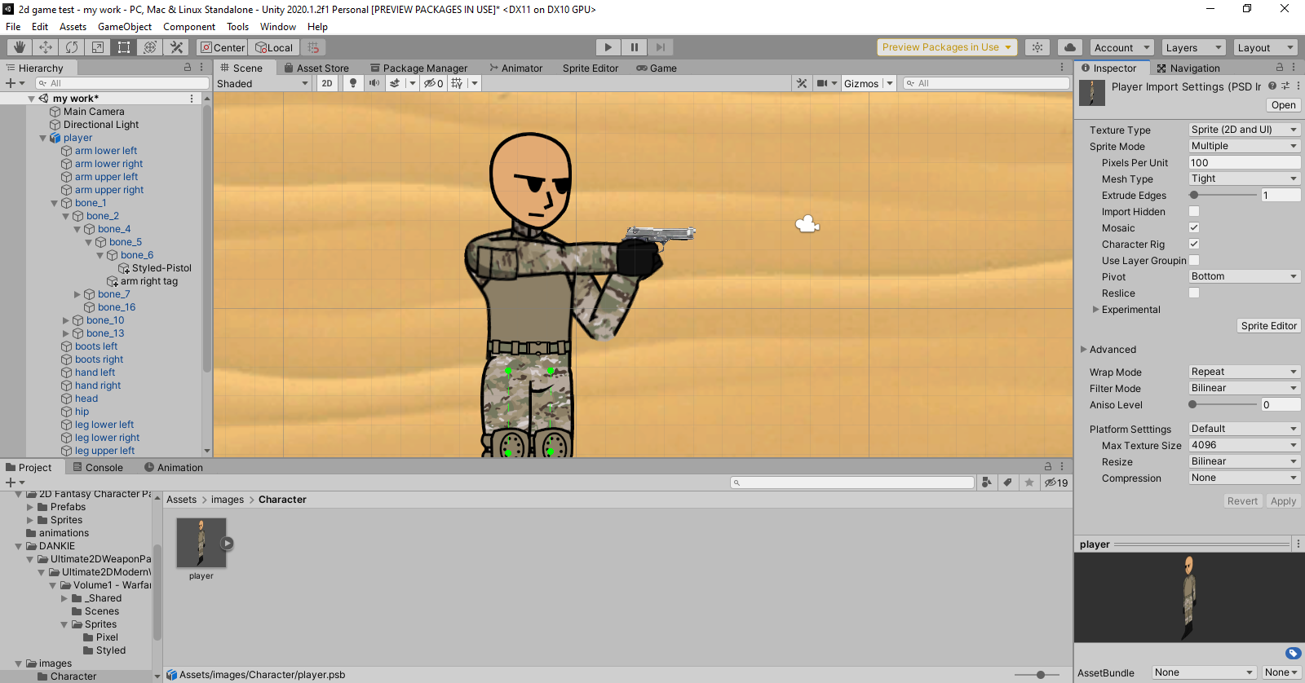Viewport: 1305px width, 683px height.
Task: Click the Open button in Inspector
Action: pyautogui.click(x=1283, y=105)
